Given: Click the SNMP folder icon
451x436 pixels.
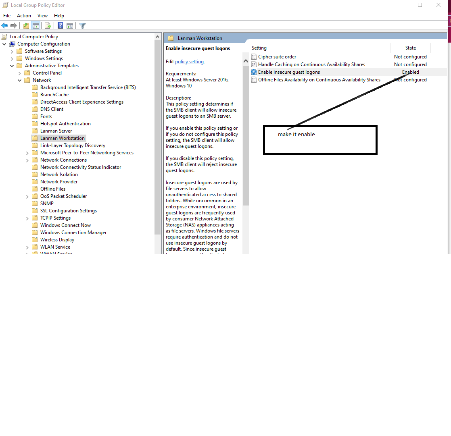Looking at the screenshot, I should [x=35, y=203].
